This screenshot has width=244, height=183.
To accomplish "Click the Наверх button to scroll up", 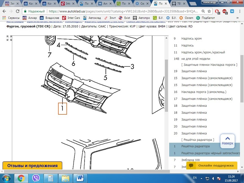I will [227, 141].
